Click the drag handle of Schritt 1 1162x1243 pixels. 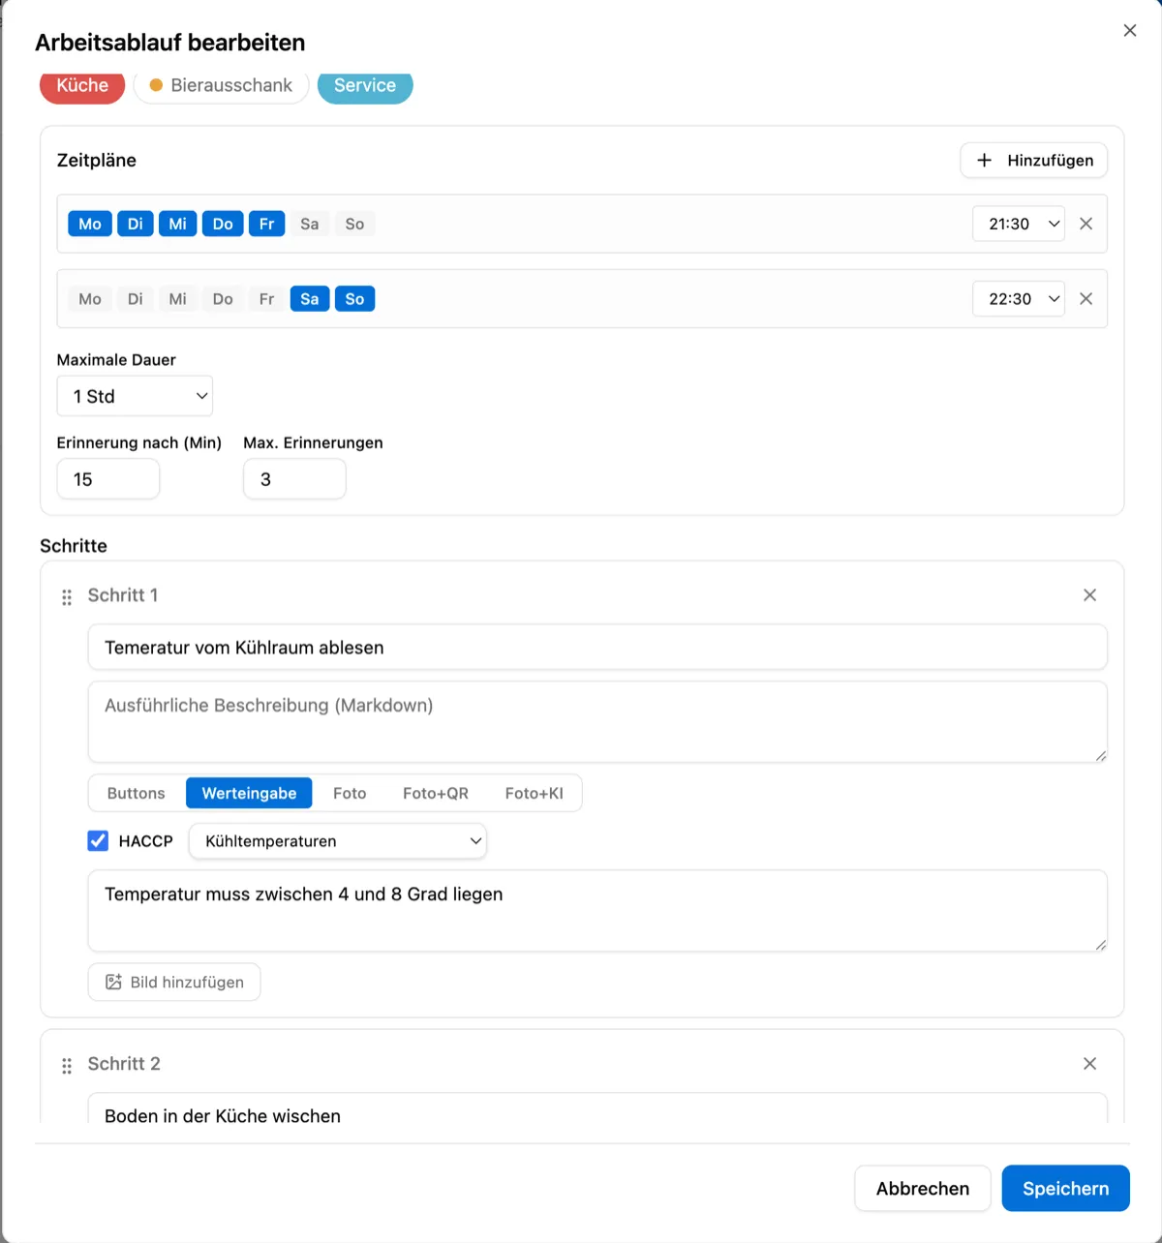pyautogui.click(x=66, y=596)
